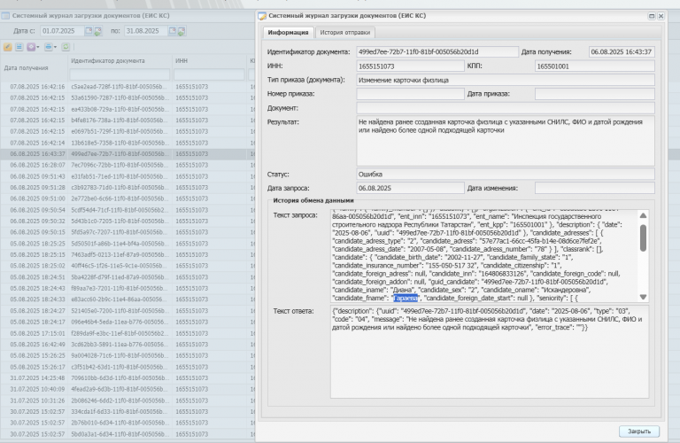The width and height of the screenshot is (680, 443).
Task: Click second calendar icon next to 01.07.2025
Action: pos(98,31)
